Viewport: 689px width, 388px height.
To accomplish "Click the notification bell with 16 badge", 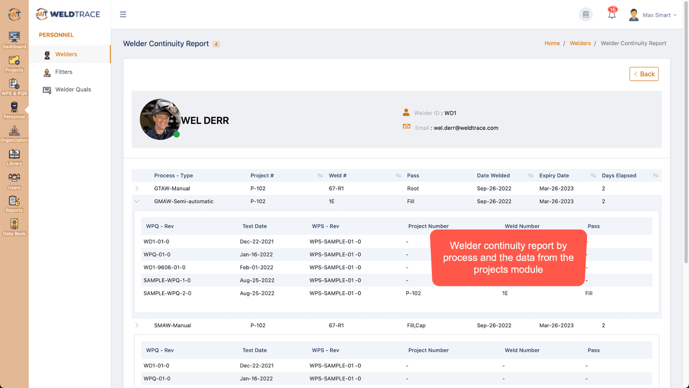I will [611, 15].
